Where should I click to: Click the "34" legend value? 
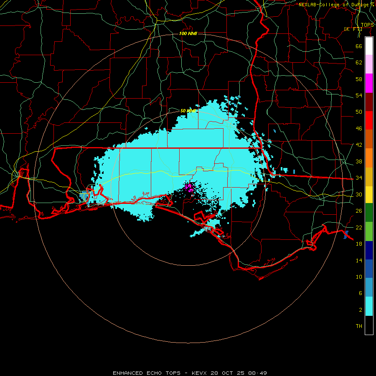(x=359, y=178)
